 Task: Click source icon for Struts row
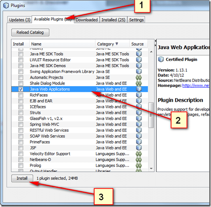click(139, 112)
